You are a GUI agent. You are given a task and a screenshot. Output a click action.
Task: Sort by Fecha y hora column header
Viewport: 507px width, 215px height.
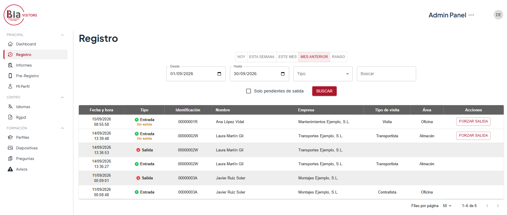(102, 110)
